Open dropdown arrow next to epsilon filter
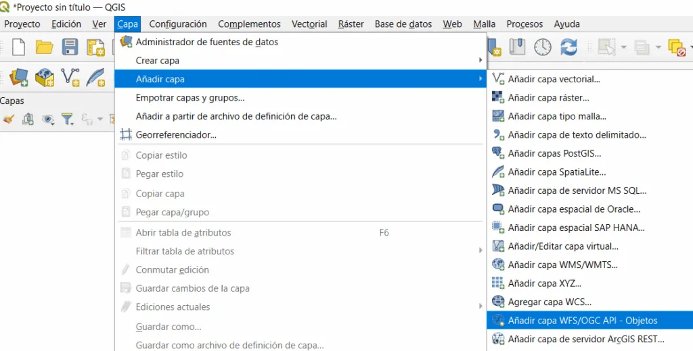Image resolution: width=693 pixels, height=351 pixels. coord(100,119)
